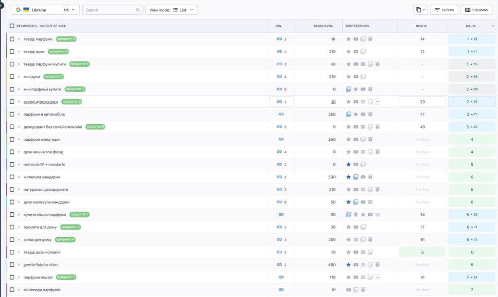
Task: Click the пріоритет 5 tag on дезодорант row
Action: (x=95, y=127)
